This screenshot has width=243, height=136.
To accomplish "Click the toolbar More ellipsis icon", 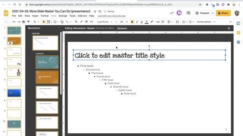I will click(x=214, y=22).
